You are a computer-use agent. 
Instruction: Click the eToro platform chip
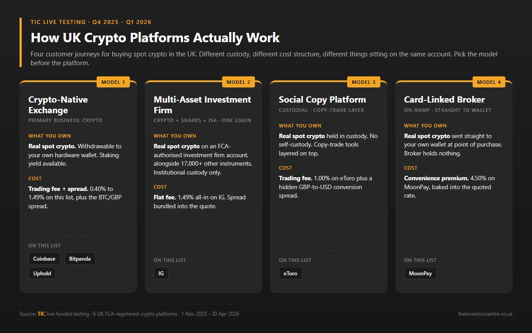click(290, 274)
